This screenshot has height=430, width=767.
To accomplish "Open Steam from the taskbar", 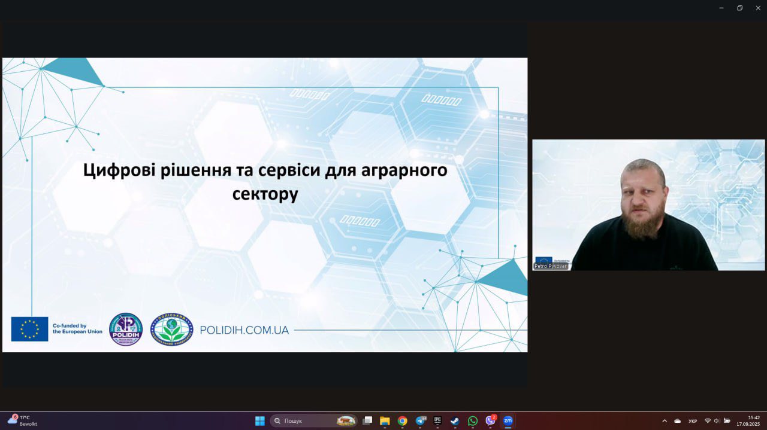I will (x=455, y=421).
